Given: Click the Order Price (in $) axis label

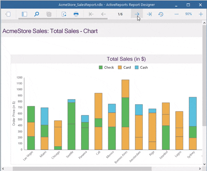Looking at the screenshot, I should (x=14, y=113).
